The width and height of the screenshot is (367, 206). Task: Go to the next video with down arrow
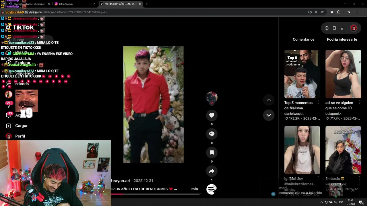(269, 115)
